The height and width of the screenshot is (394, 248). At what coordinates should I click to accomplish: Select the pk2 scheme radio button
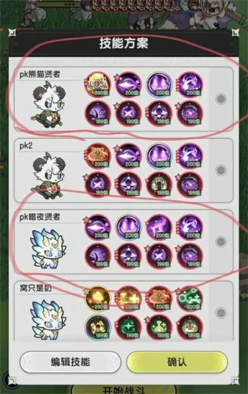click(x=221, y=170)
